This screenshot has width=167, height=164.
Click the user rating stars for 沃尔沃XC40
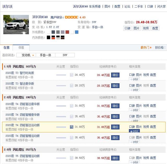click(x=72, y=17)
